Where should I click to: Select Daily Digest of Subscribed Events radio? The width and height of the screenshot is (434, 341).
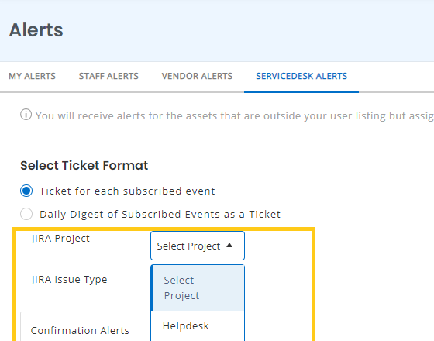tap(26, 214)
